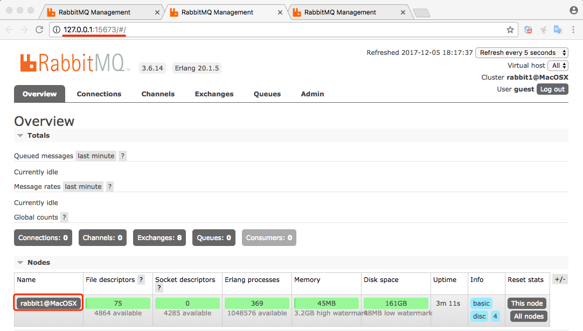Open node rabbit1@MacOSX details
583x331 pixels.
click(x=48, y=303)
